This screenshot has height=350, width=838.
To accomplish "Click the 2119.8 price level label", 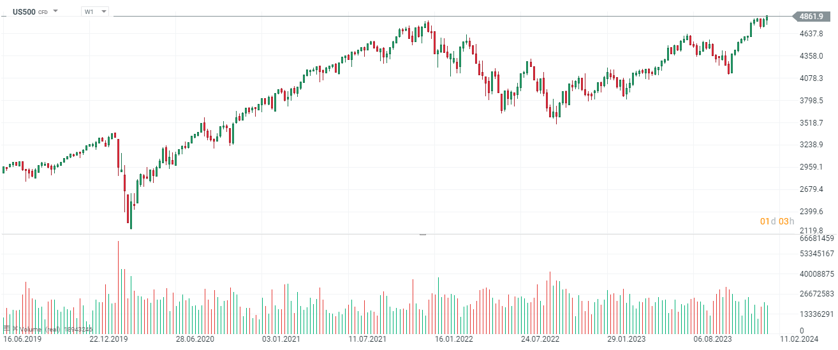I will [x=811, y=231].
